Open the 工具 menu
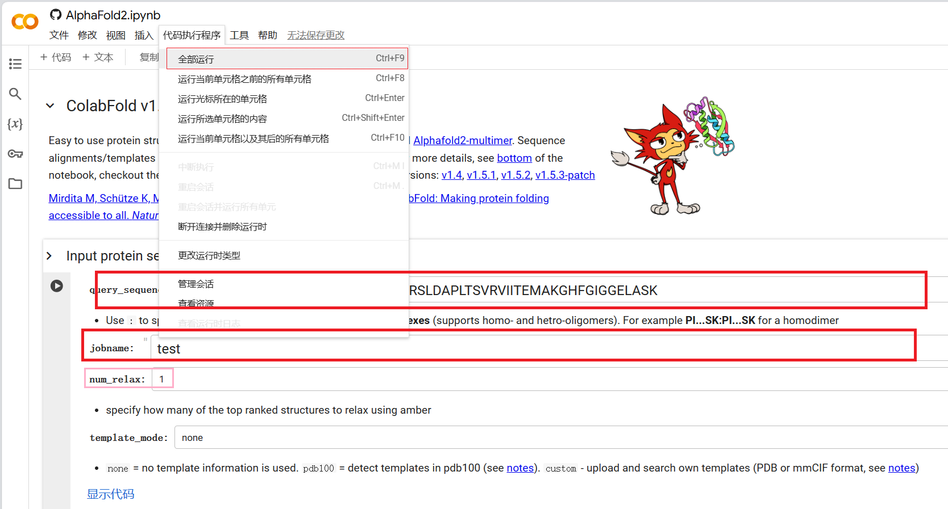 [239, 35]
